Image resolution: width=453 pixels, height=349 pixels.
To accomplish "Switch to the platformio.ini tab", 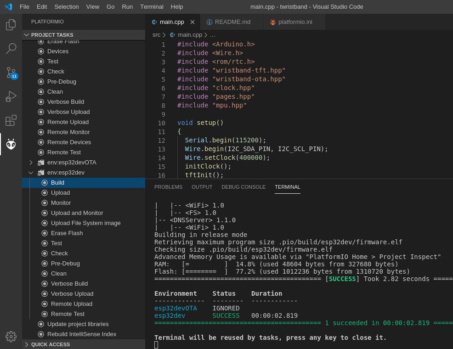I will pyautogui.click(x=294, y=22).
